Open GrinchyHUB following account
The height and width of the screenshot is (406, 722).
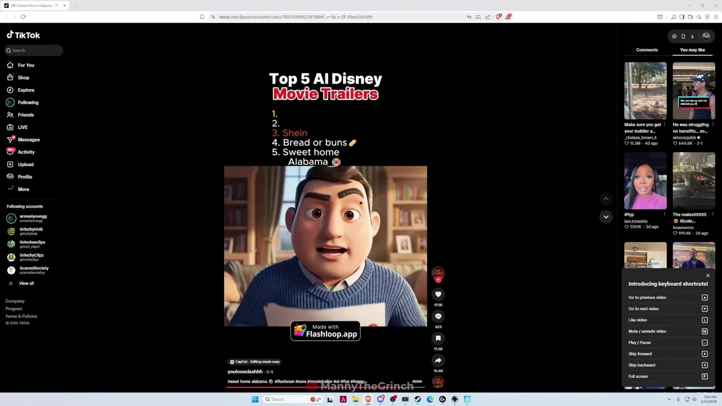point(25,231)
